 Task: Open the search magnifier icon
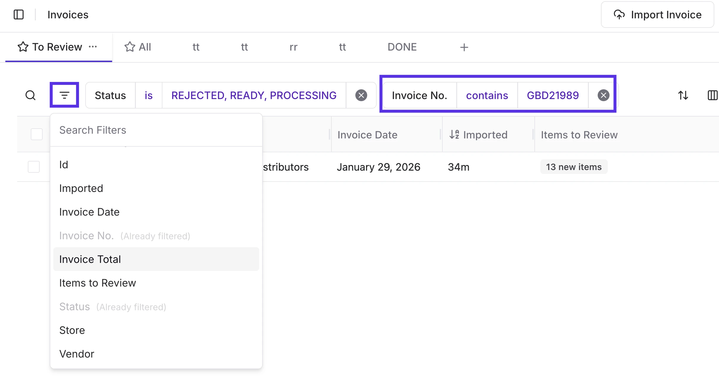30,95
